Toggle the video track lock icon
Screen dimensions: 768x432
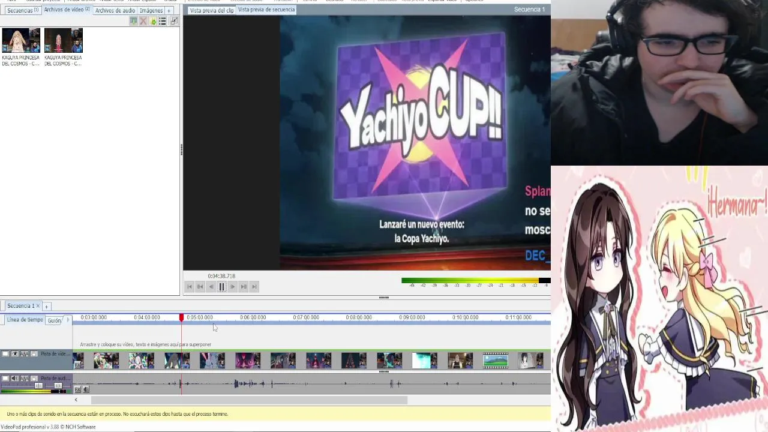(34, 353)
